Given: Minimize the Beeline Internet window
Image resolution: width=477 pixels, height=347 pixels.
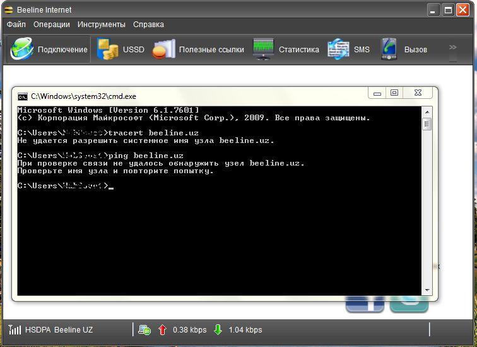Looking at the screenshot, I should 433,9.
